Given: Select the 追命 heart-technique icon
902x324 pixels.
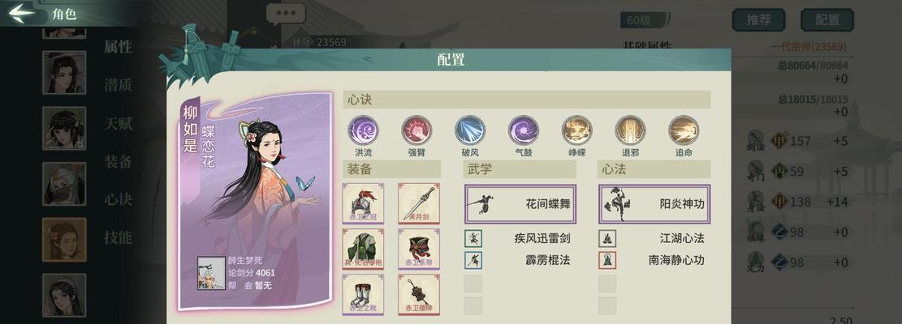Looking at the screenshot, I should pos(684,130).
